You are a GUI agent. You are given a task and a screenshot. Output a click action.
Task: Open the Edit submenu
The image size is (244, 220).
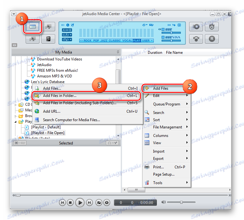click(x=167, y=96)
